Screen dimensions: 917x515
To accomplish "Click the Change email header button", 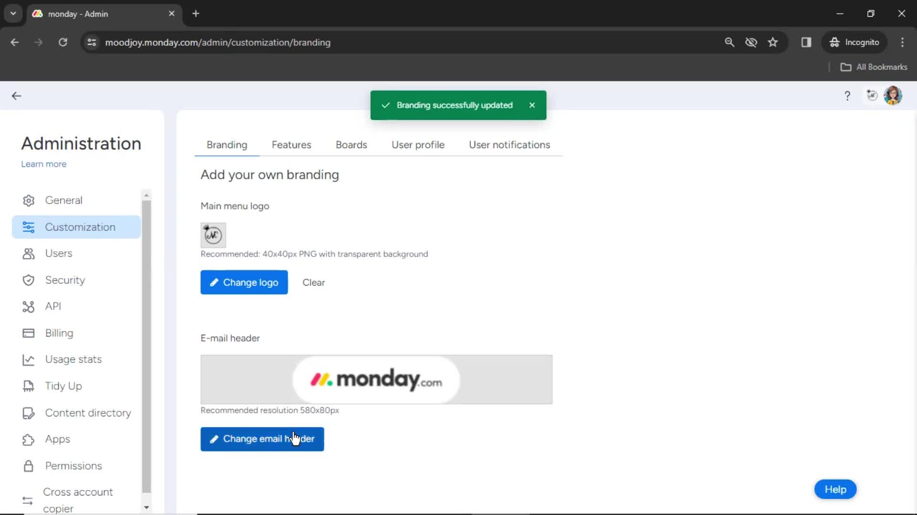I will point(263,438).
